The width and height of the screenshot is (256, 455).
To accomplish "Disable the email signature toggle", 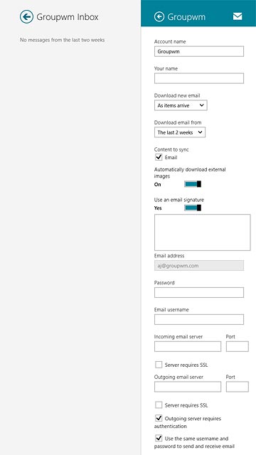I will tap(193, 208).
